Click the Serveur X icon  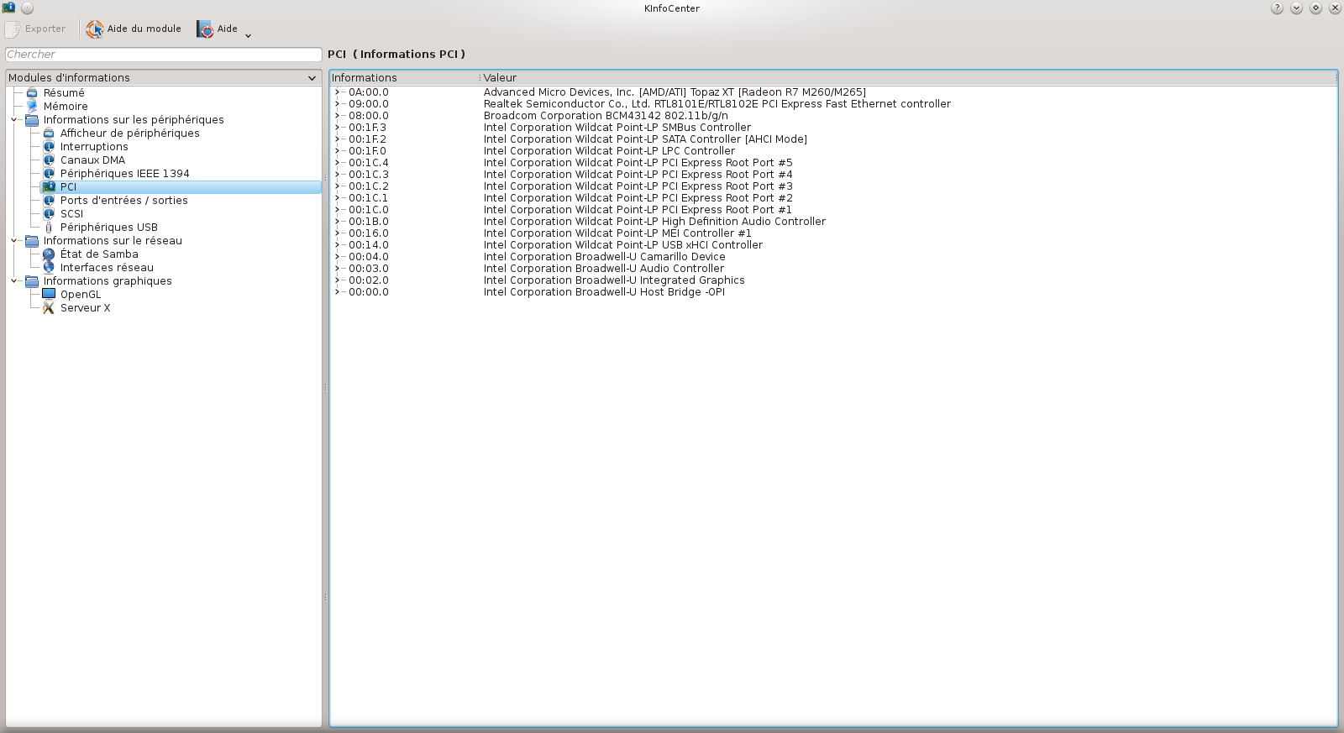click(x=49, y=308)
